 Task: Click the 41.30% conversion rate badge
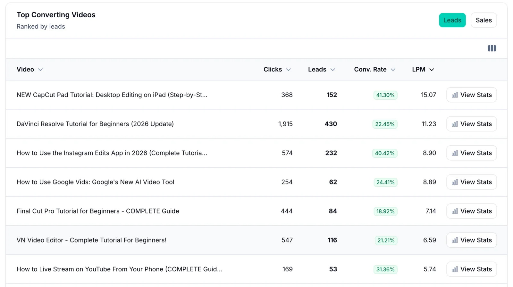tap(385, 95)
